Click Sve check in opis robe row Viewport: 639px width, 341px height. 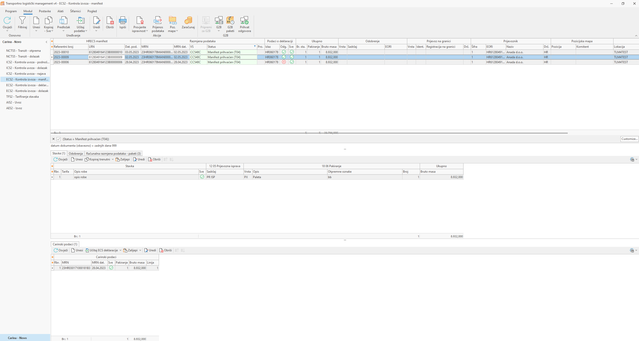click(x=202, y=177)
